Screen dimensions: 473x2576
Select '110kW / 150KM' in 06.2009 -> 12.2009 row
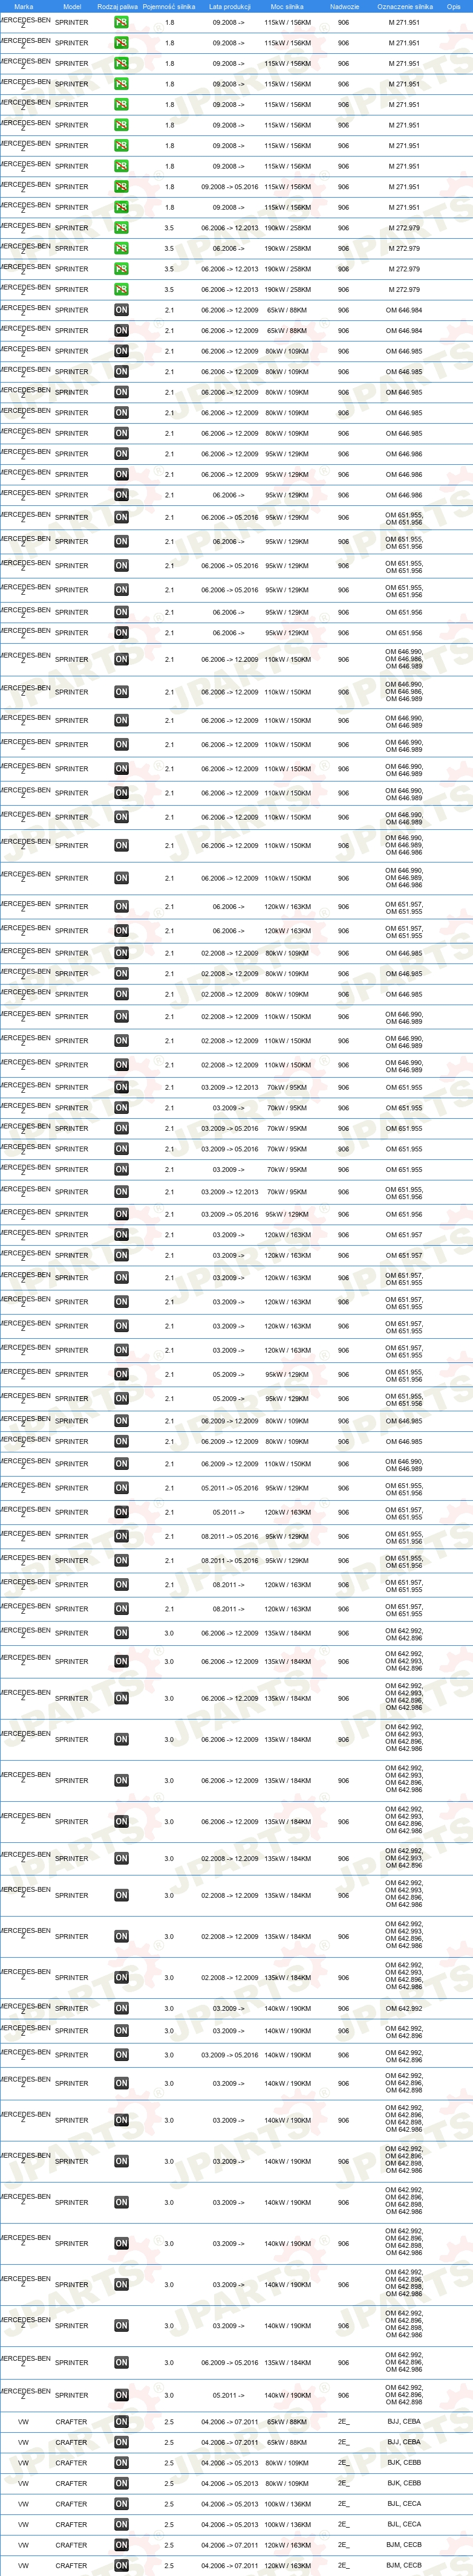click(x=287, y=1464)
